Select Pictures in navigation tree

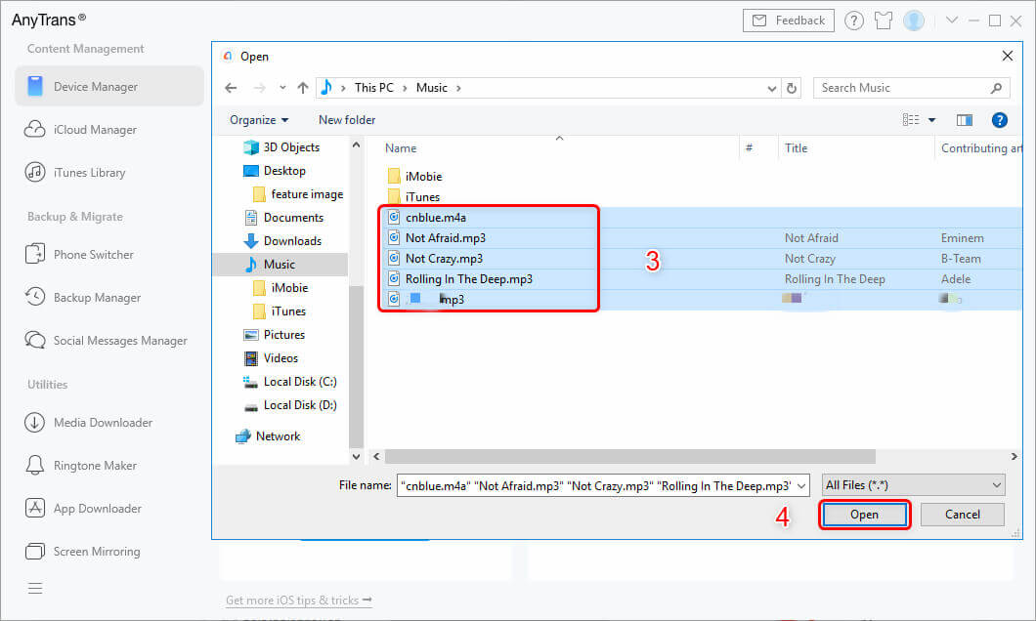pos(284,335)
